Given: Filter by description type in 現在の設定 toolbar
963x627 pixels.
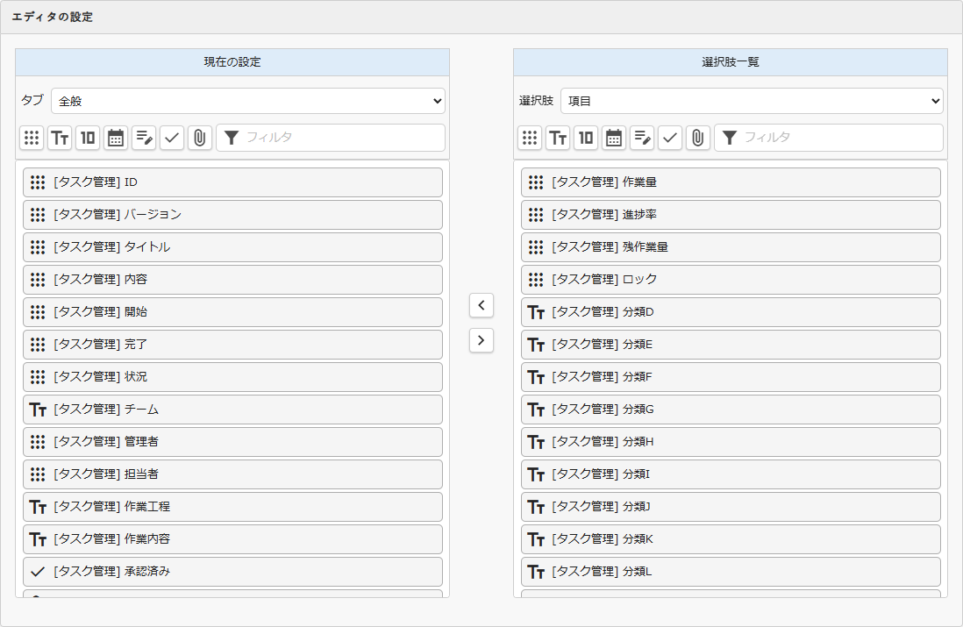Looking at the screenshot, I should pyautogui.click(x=144, y=138).
